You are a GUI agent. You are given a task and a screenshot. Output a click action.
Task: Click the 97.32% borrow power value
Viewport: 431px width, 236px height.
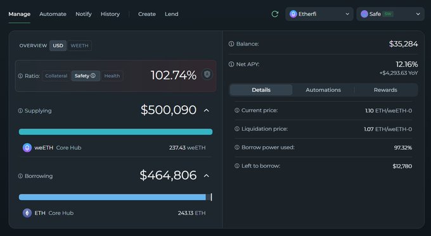pyautogui.click(x=403, y=147)
